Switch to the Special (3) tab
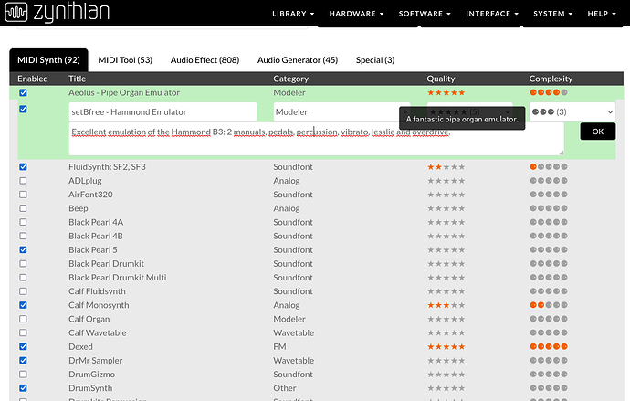 (x=375, y=60)
